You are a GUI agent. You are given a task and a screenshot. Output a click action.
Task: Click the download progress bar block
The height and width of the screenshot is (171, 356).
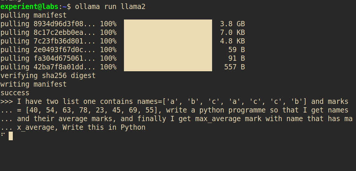(168, 45)
